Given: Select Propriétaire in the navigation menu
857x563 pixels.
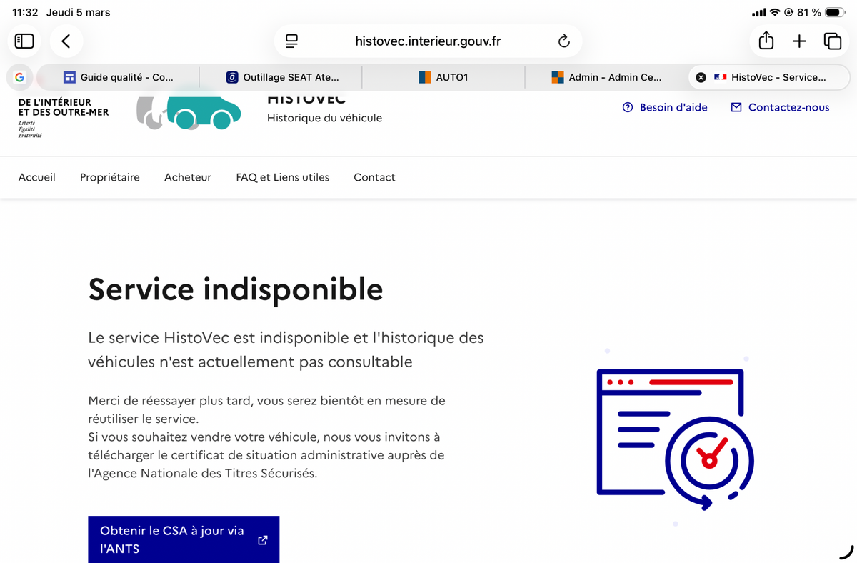Looking at the screenshot, I should [110, 177].
